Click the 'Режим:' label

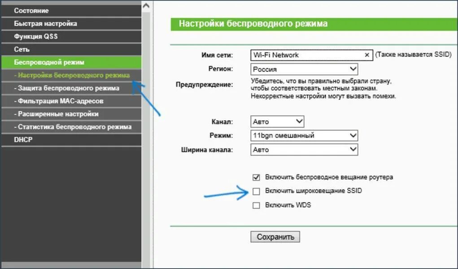tap(222, 136)
